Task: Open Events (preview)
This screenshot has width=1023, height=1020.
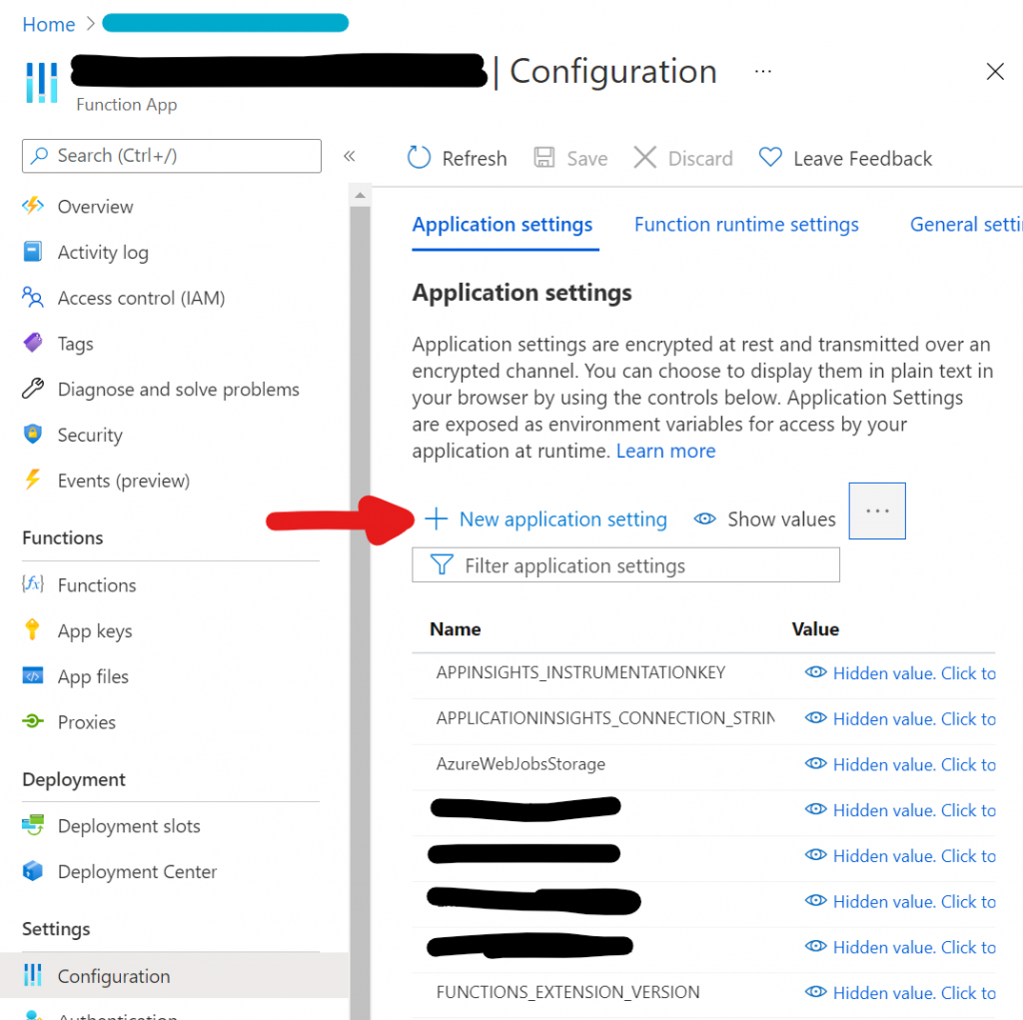Action: pos(123,481)
